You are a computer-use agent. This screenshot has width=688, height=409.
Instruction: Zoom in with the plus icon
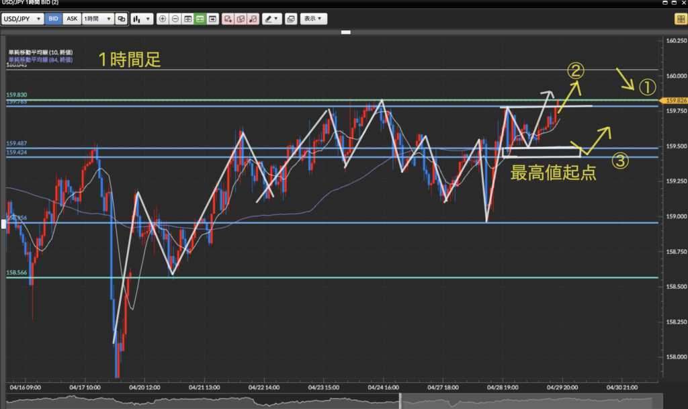point(163,19)
